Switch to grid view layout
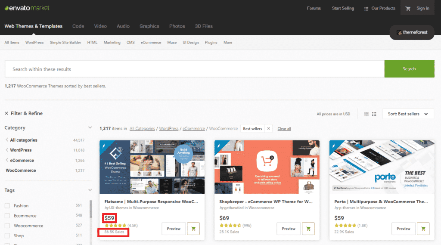This screenshot has width=441, height=245. (x=374, y=114)
